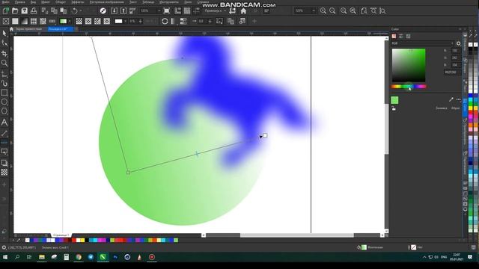
Task: Select the Text tool
Action: tap(4, 123)
